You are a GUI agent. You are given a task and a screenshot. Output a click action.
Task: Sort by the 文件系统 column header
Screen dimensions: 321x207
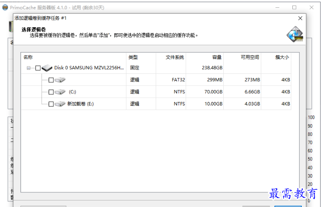click(x=171, y=57)
